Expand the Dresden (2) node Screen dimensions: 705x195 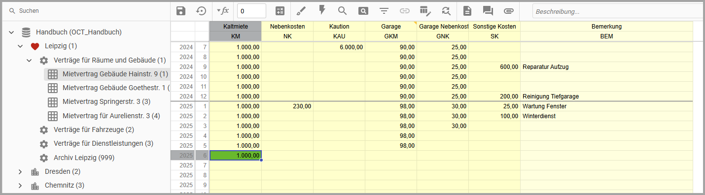pyautogui.click(x=20, y=172)
